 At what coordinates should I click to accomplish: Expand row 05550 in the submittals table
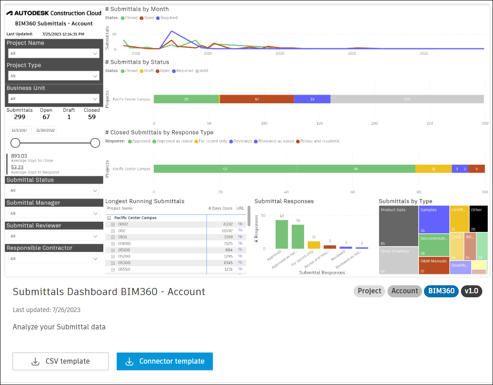(113, 269)
